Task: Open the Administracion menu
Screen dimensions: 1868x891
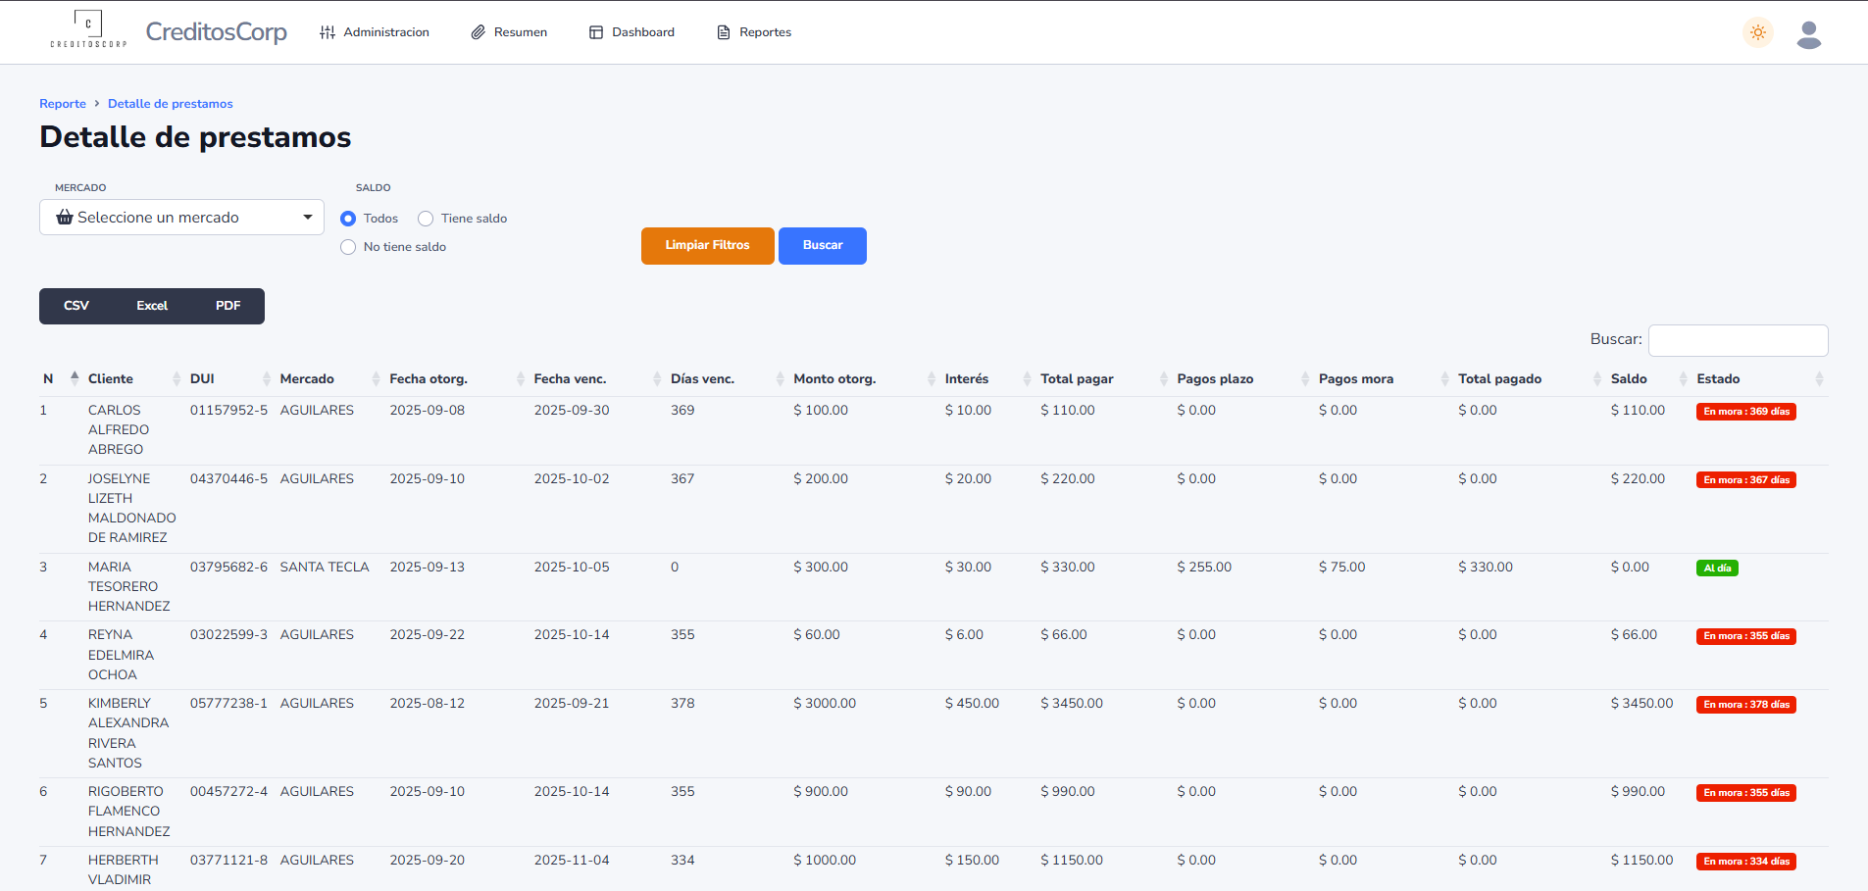Action: [375, 32]
